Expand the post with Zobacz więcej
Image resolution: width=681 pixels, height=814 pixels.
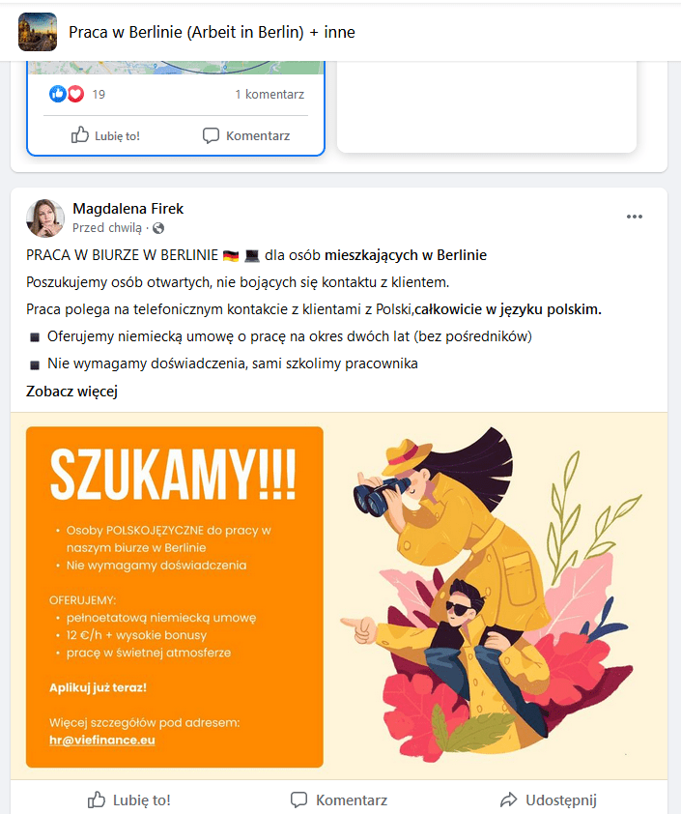tap(72, 392)
